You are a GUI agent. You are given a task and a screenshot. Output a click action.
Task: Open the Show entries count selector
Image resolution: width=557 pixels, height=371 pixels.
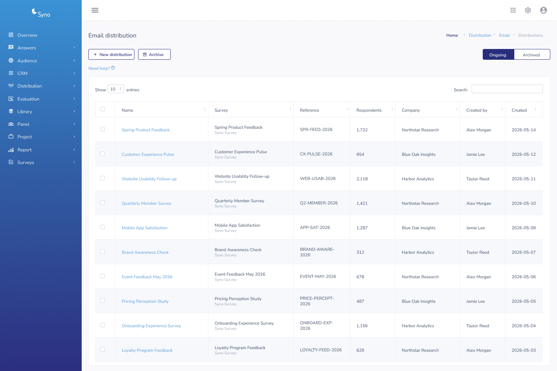(x=116, y=89)
